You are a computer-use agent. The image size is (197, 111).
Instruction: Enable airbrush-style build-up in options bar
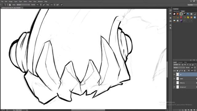click(x=58, y=5)
